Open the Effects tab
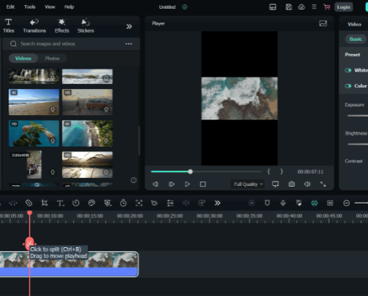Screen dimensions: 368x296 (x=62, y=26)
